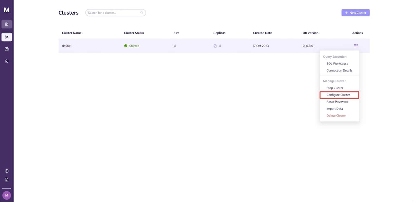
Task: Choose Reset Password menu entry
Action: [x=337, y=102]
